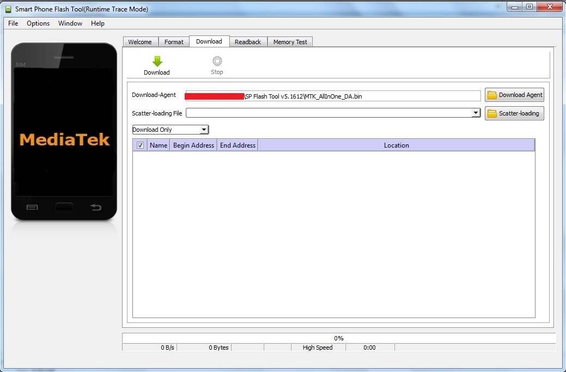Minimize the Flash Tool window

[515, 7]
